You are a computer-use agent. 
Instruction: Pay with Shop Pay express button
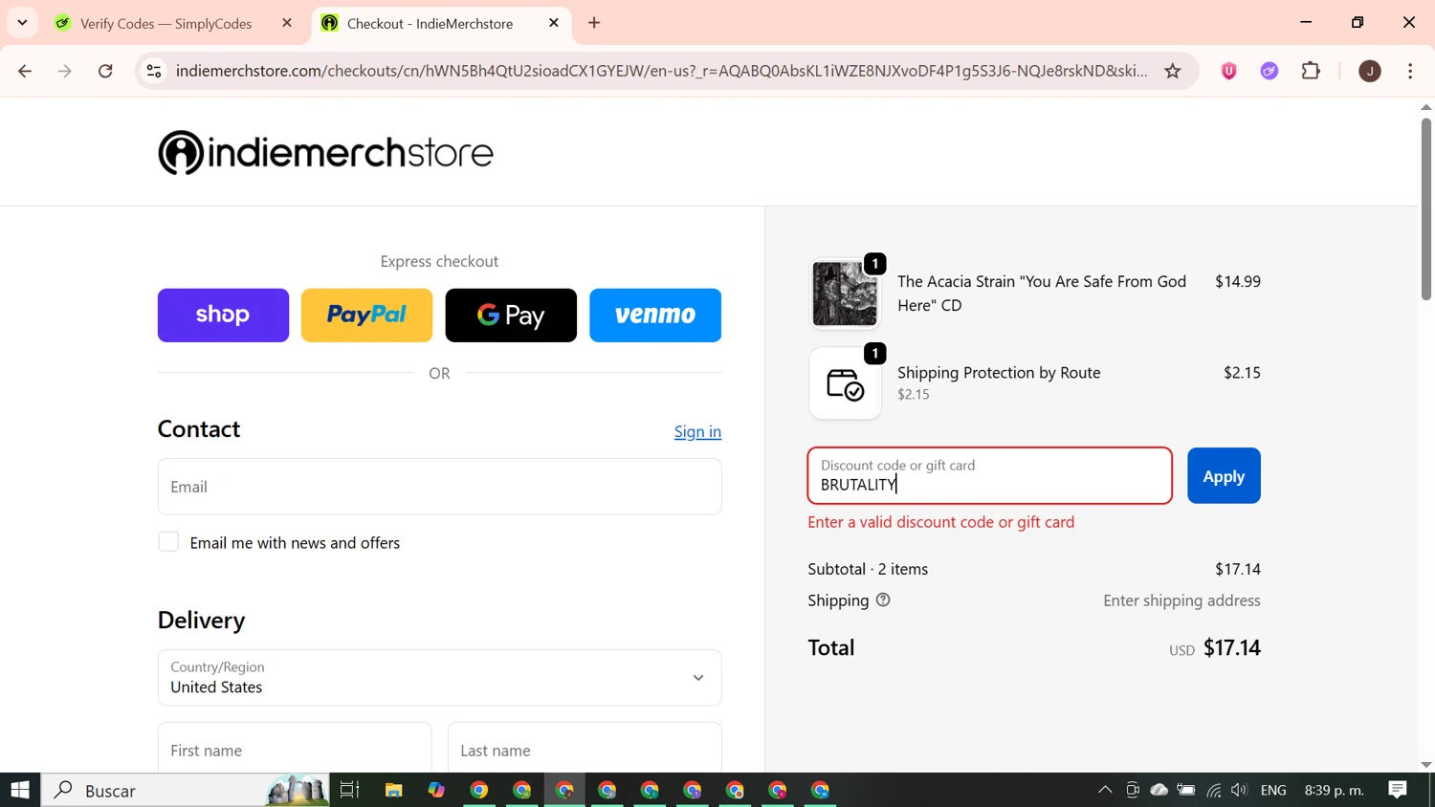pyautogui.click(x=223, y=316)
